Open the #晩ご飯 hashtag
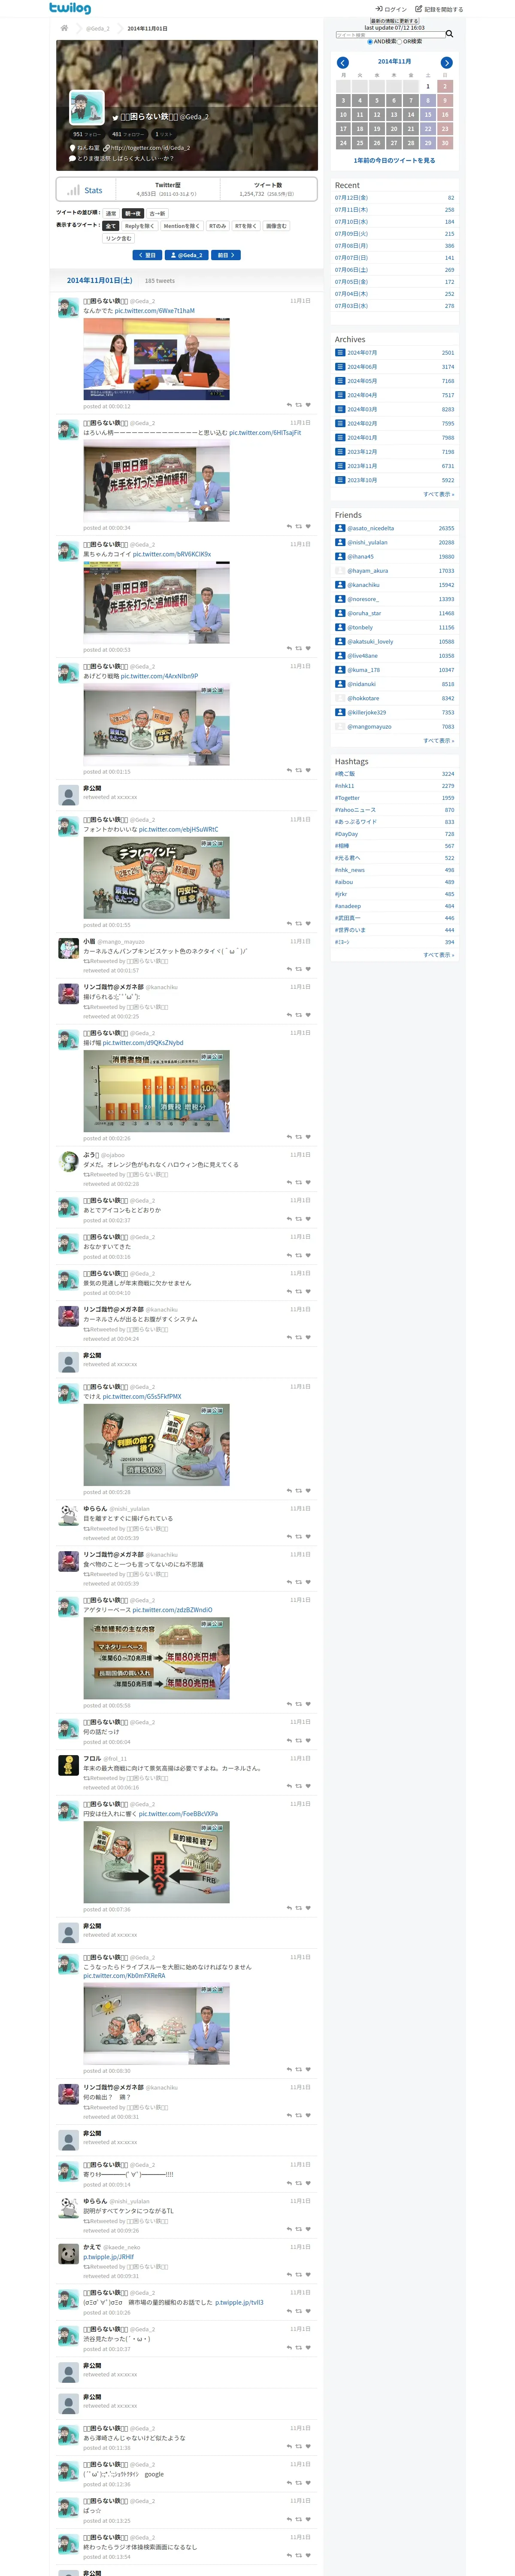 coord(345,774)
